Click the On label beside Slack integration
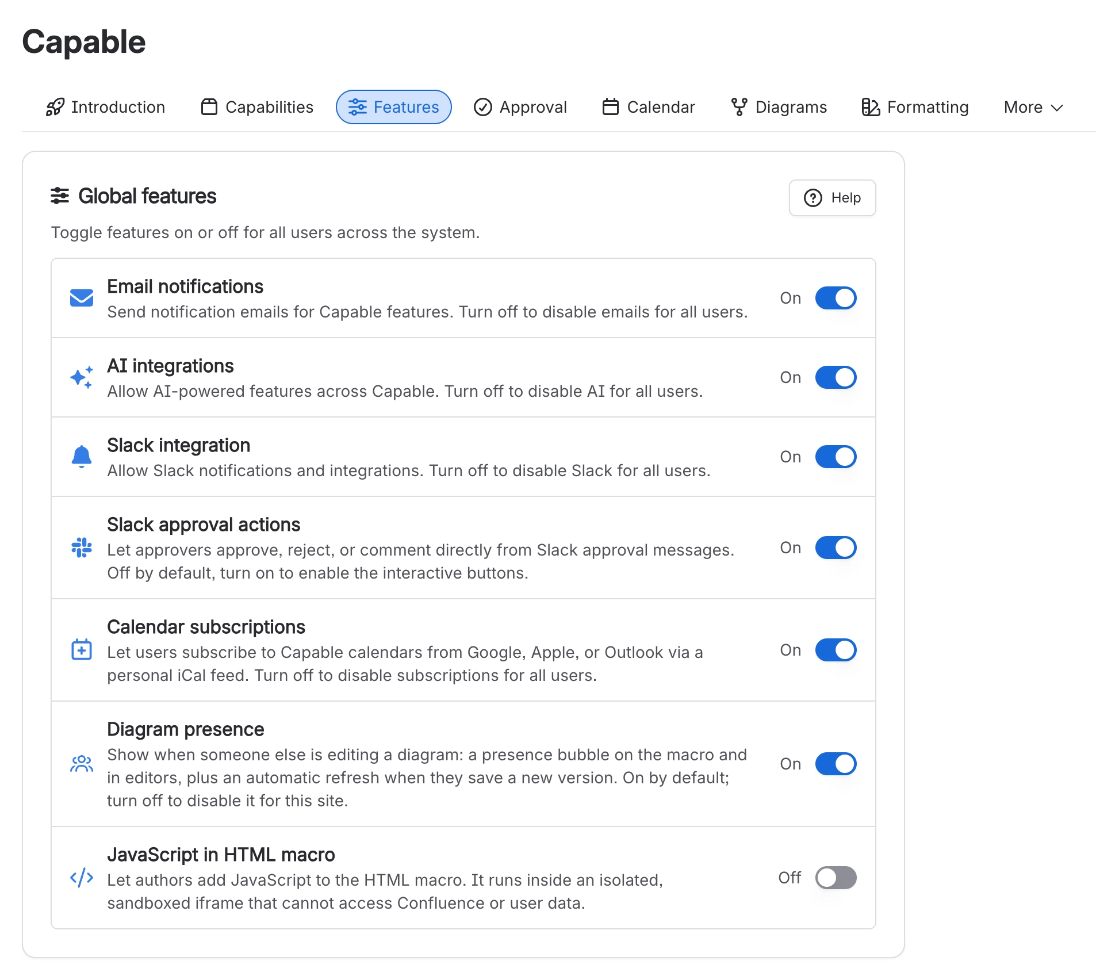1096x980 pixels. [x=791, y=457]
